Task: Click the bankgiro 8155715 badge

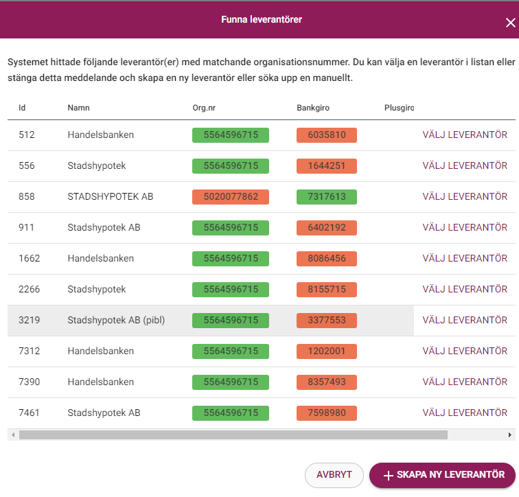Action: coord(327,290)
